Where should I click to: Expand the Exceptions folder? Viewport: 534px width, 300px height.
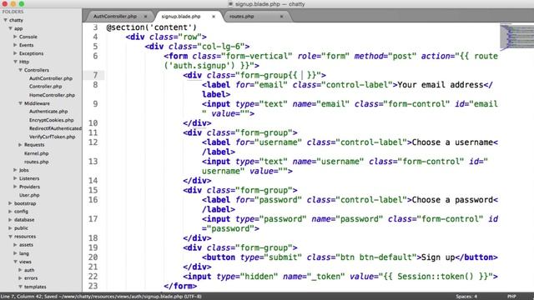pos(15,53)
